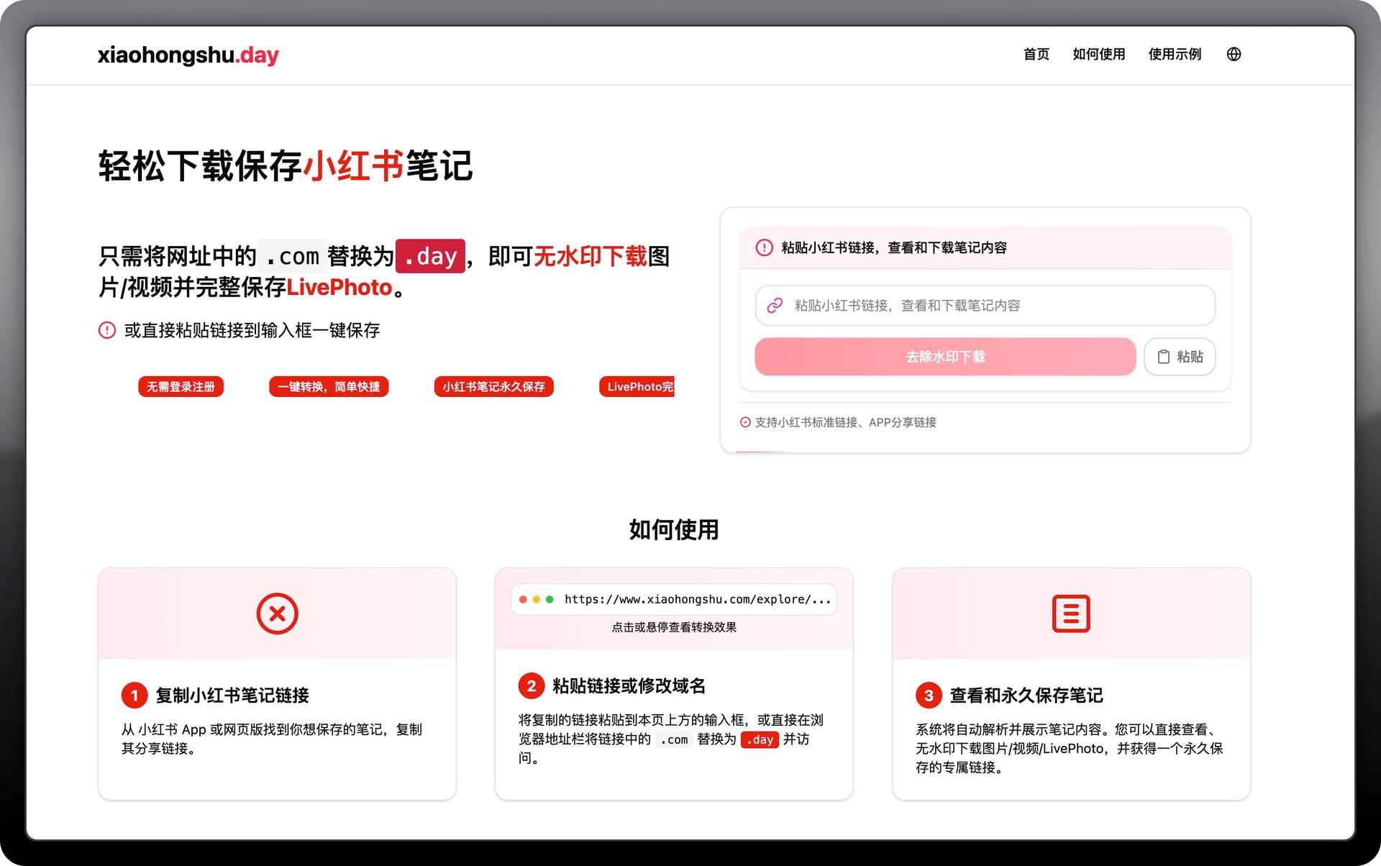
Task: Go to 首页 nav item
Action: pos(1036,54)
